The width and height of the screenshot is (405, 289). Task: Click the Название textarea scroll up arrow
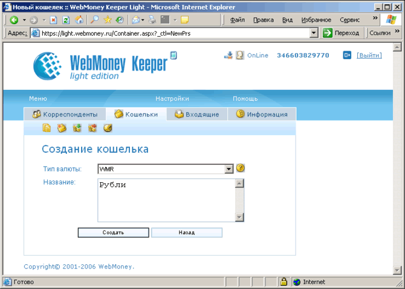239,183
